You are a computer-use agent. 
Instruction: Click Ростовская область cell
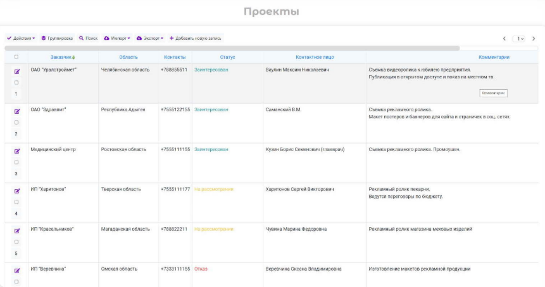pyautogui.click(x=123, y=150)
